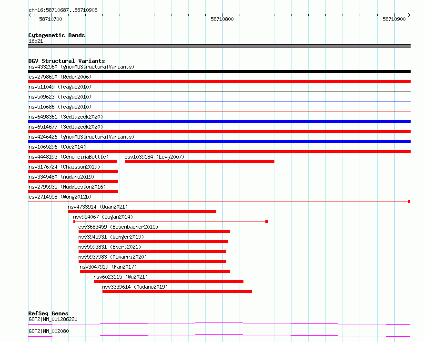Image resolution: width=424 pixels, height=342 pixels.
Task: Click the 58710800 ruler position
Action: click(x=222, y=19)
